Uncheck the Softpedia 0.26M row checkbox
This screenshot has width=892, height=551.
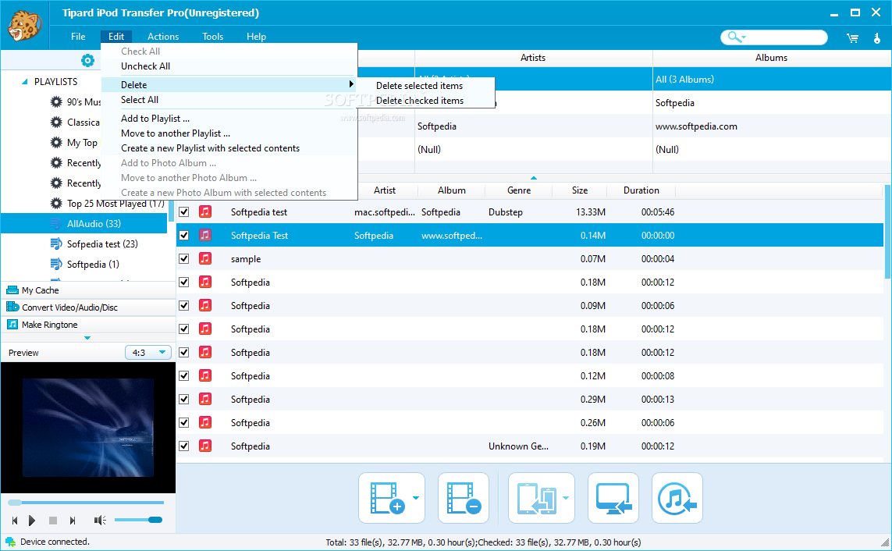(x=183, y=422)
